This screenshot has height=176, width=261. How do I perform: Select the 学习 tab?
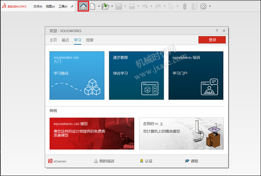[x=78, y=40]
